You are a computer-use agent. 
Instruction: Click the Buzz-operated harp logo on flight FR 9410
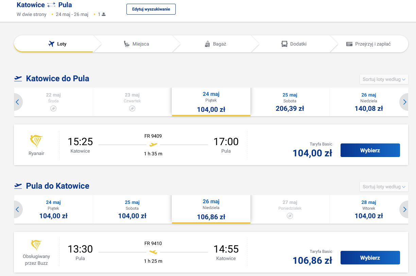(x=36, y=245)
